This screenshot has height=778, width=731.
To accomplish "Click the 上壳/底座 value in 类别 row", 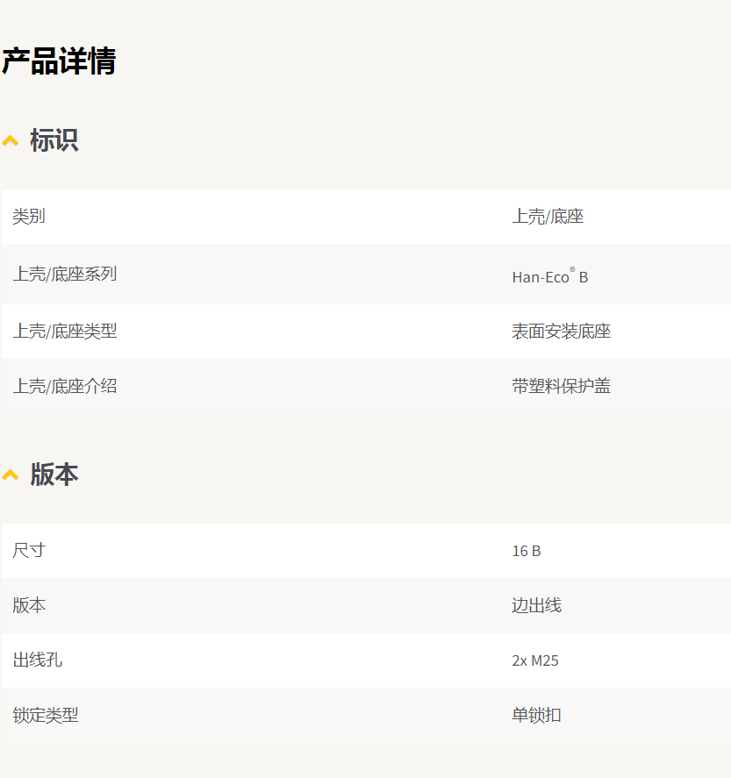I will click(548, 217).
